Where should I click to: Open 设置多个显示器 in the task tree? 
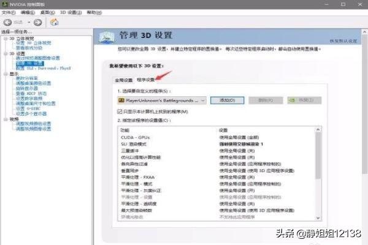pos(31,114)
